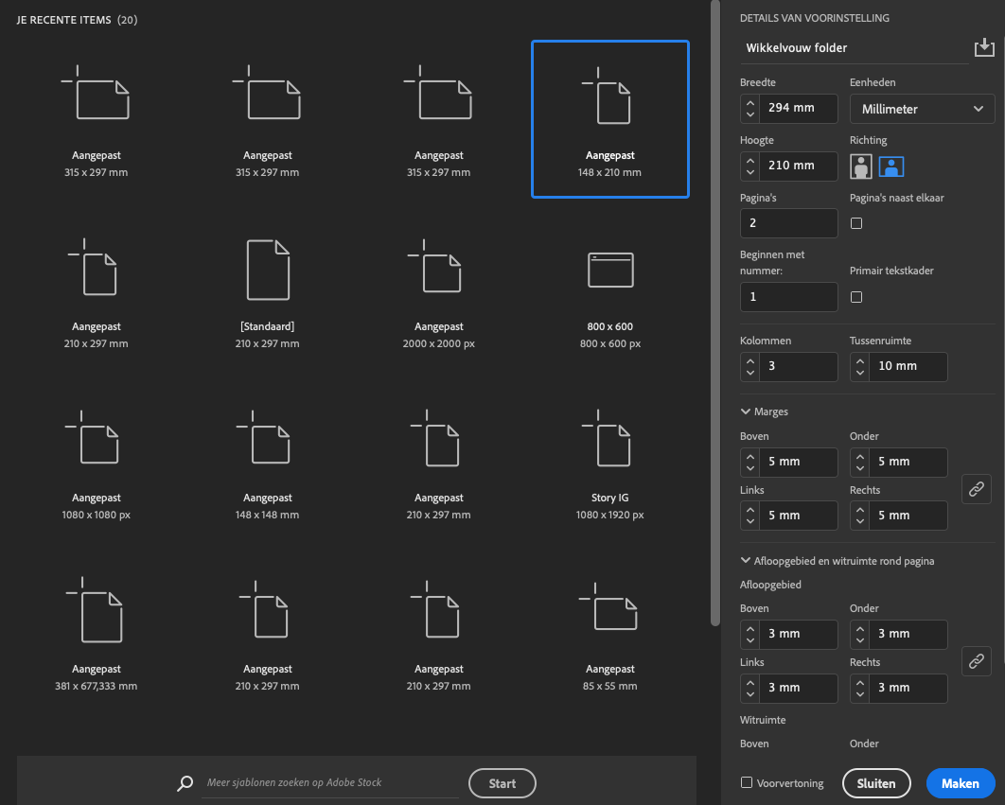Click the Pagina's number field

point(788,223)
